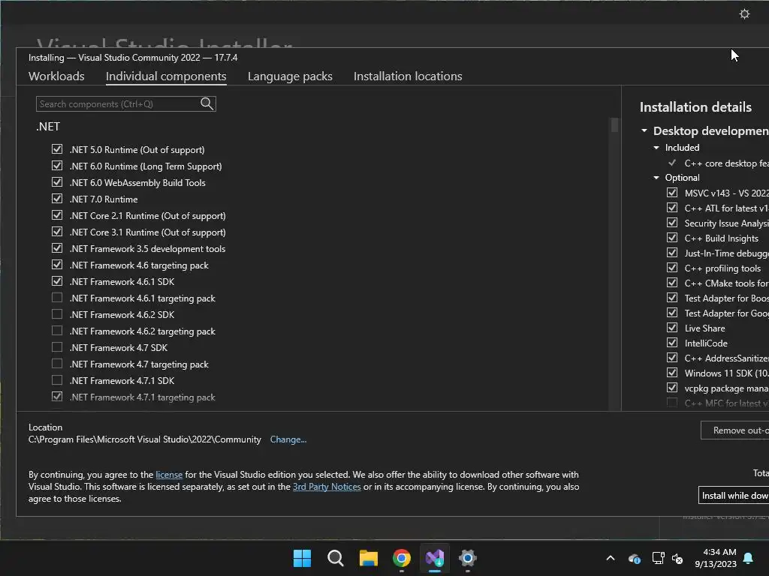Uncheck .NET Framework 3.5 development tools

click(57, 247)
